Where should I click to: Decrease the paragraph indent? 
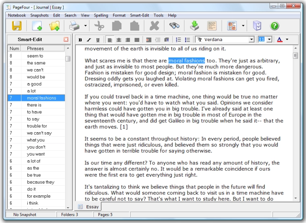click(x=158, y=40)
